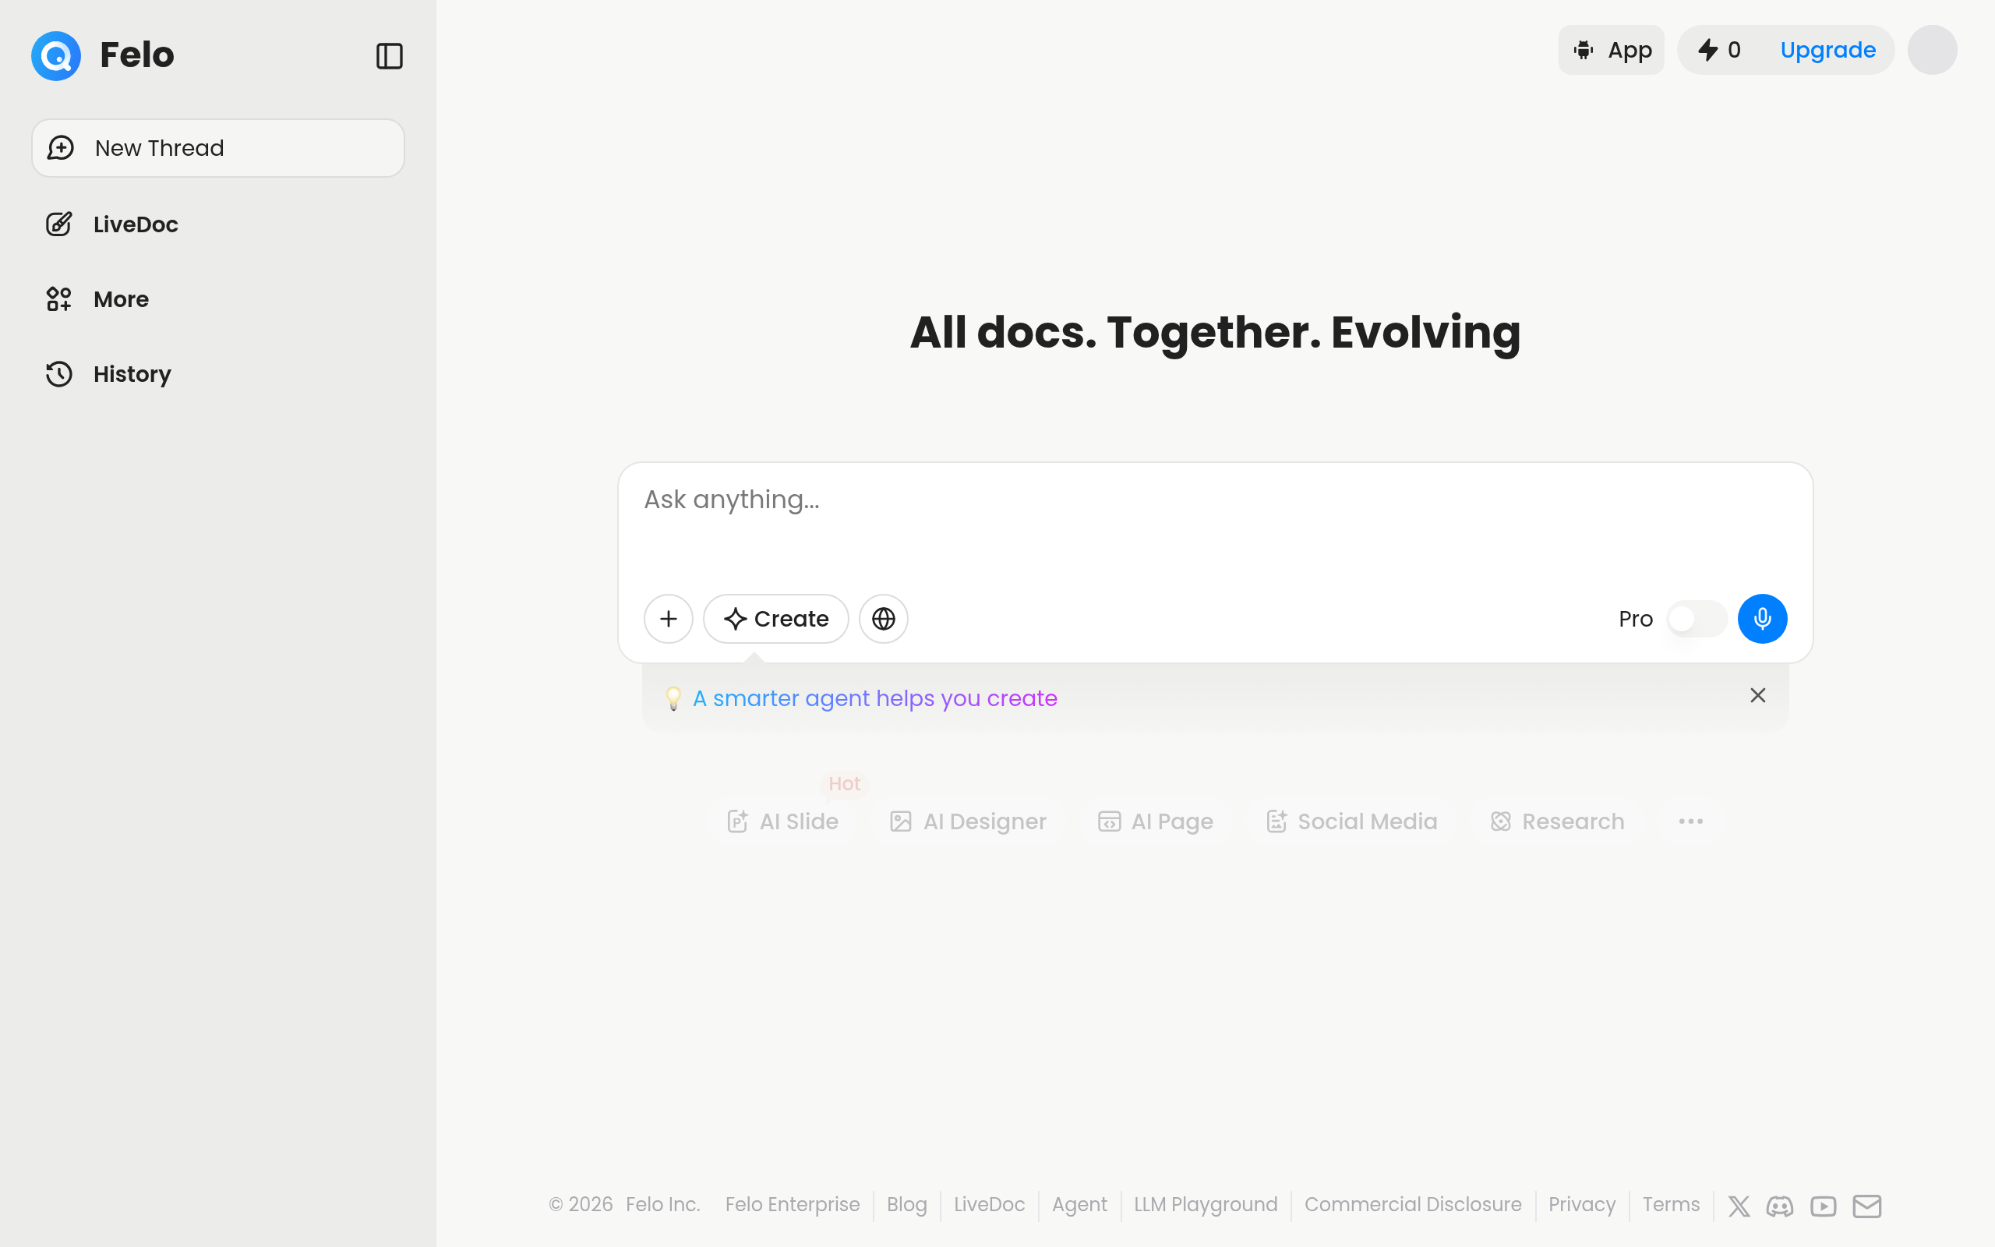Open the LiveDoc footer link
This screenshot has width=1995, height=1247.
[x=989, y=1205]
